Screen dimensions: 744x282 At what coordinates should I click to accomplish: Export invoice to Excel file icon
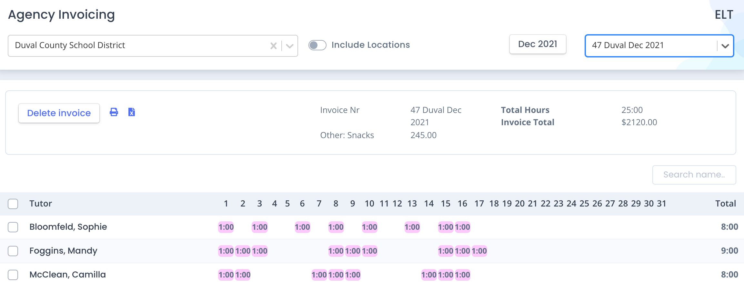tap(132, 112)
